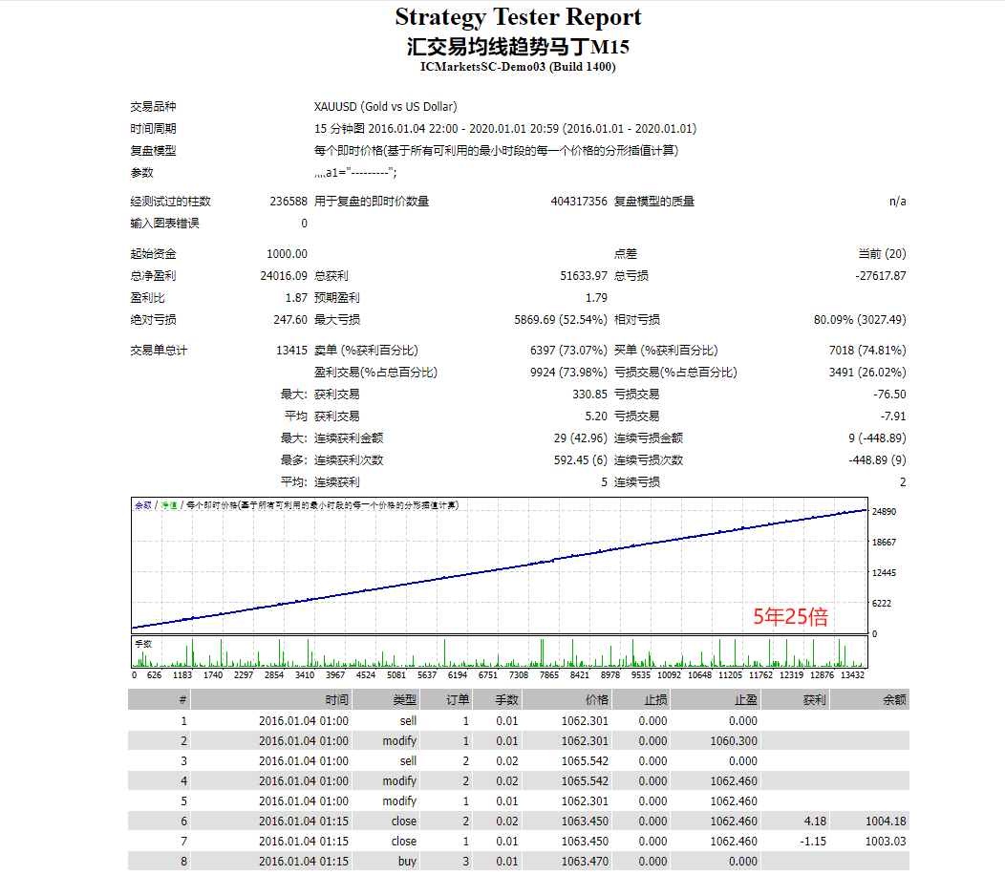Click the 余额 legend in balance chart
Viewport: 1005px width, 875px height.
coord(143,505)
